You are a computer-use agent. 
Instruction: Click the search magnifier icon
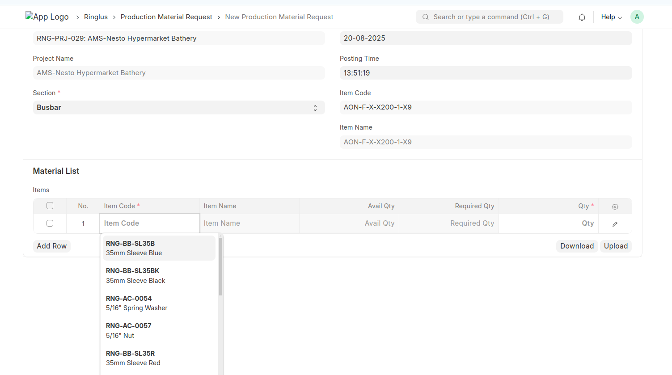tap(425, 17)
